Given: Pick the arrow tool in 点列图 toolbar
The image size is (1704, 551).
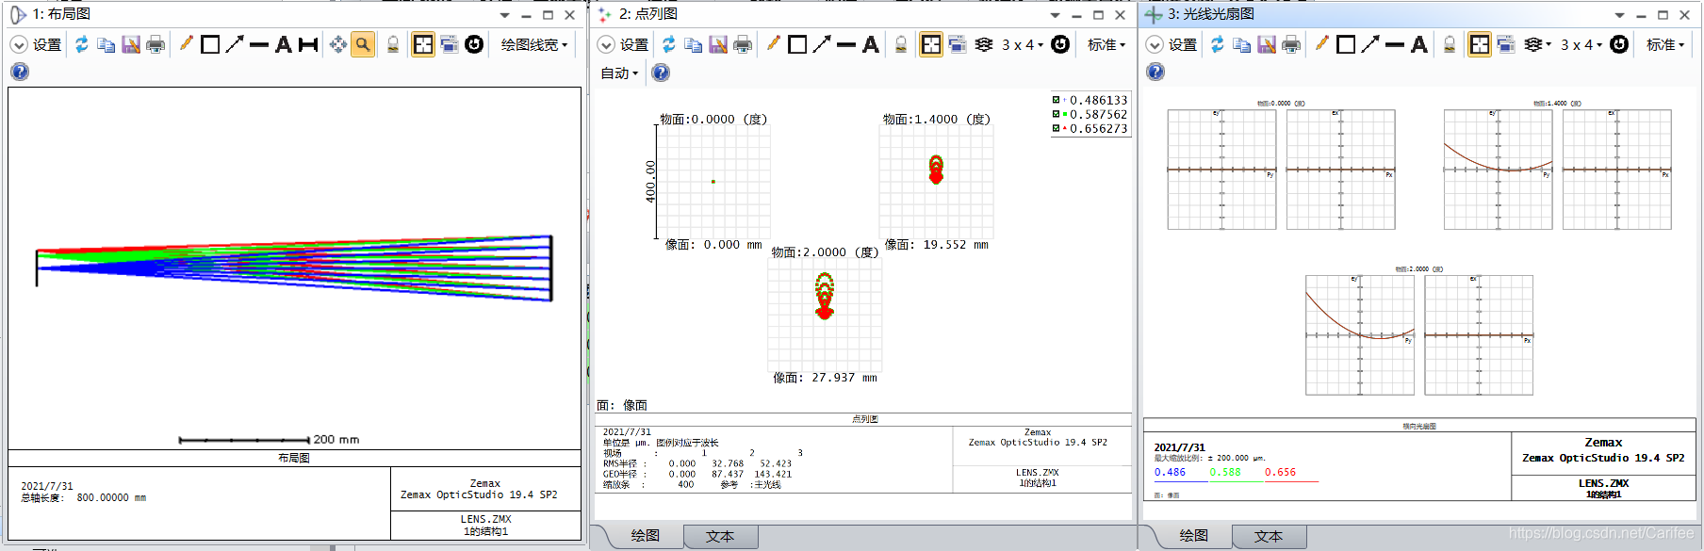Looking at the screenshot, I should (x=822, y=44).
